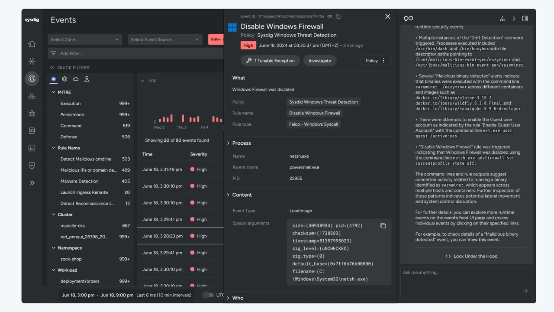The width and height of the screenshot is (554, 312).
Task: Open the Compliance checklist sidebar icon
Action: coord(32,130)
